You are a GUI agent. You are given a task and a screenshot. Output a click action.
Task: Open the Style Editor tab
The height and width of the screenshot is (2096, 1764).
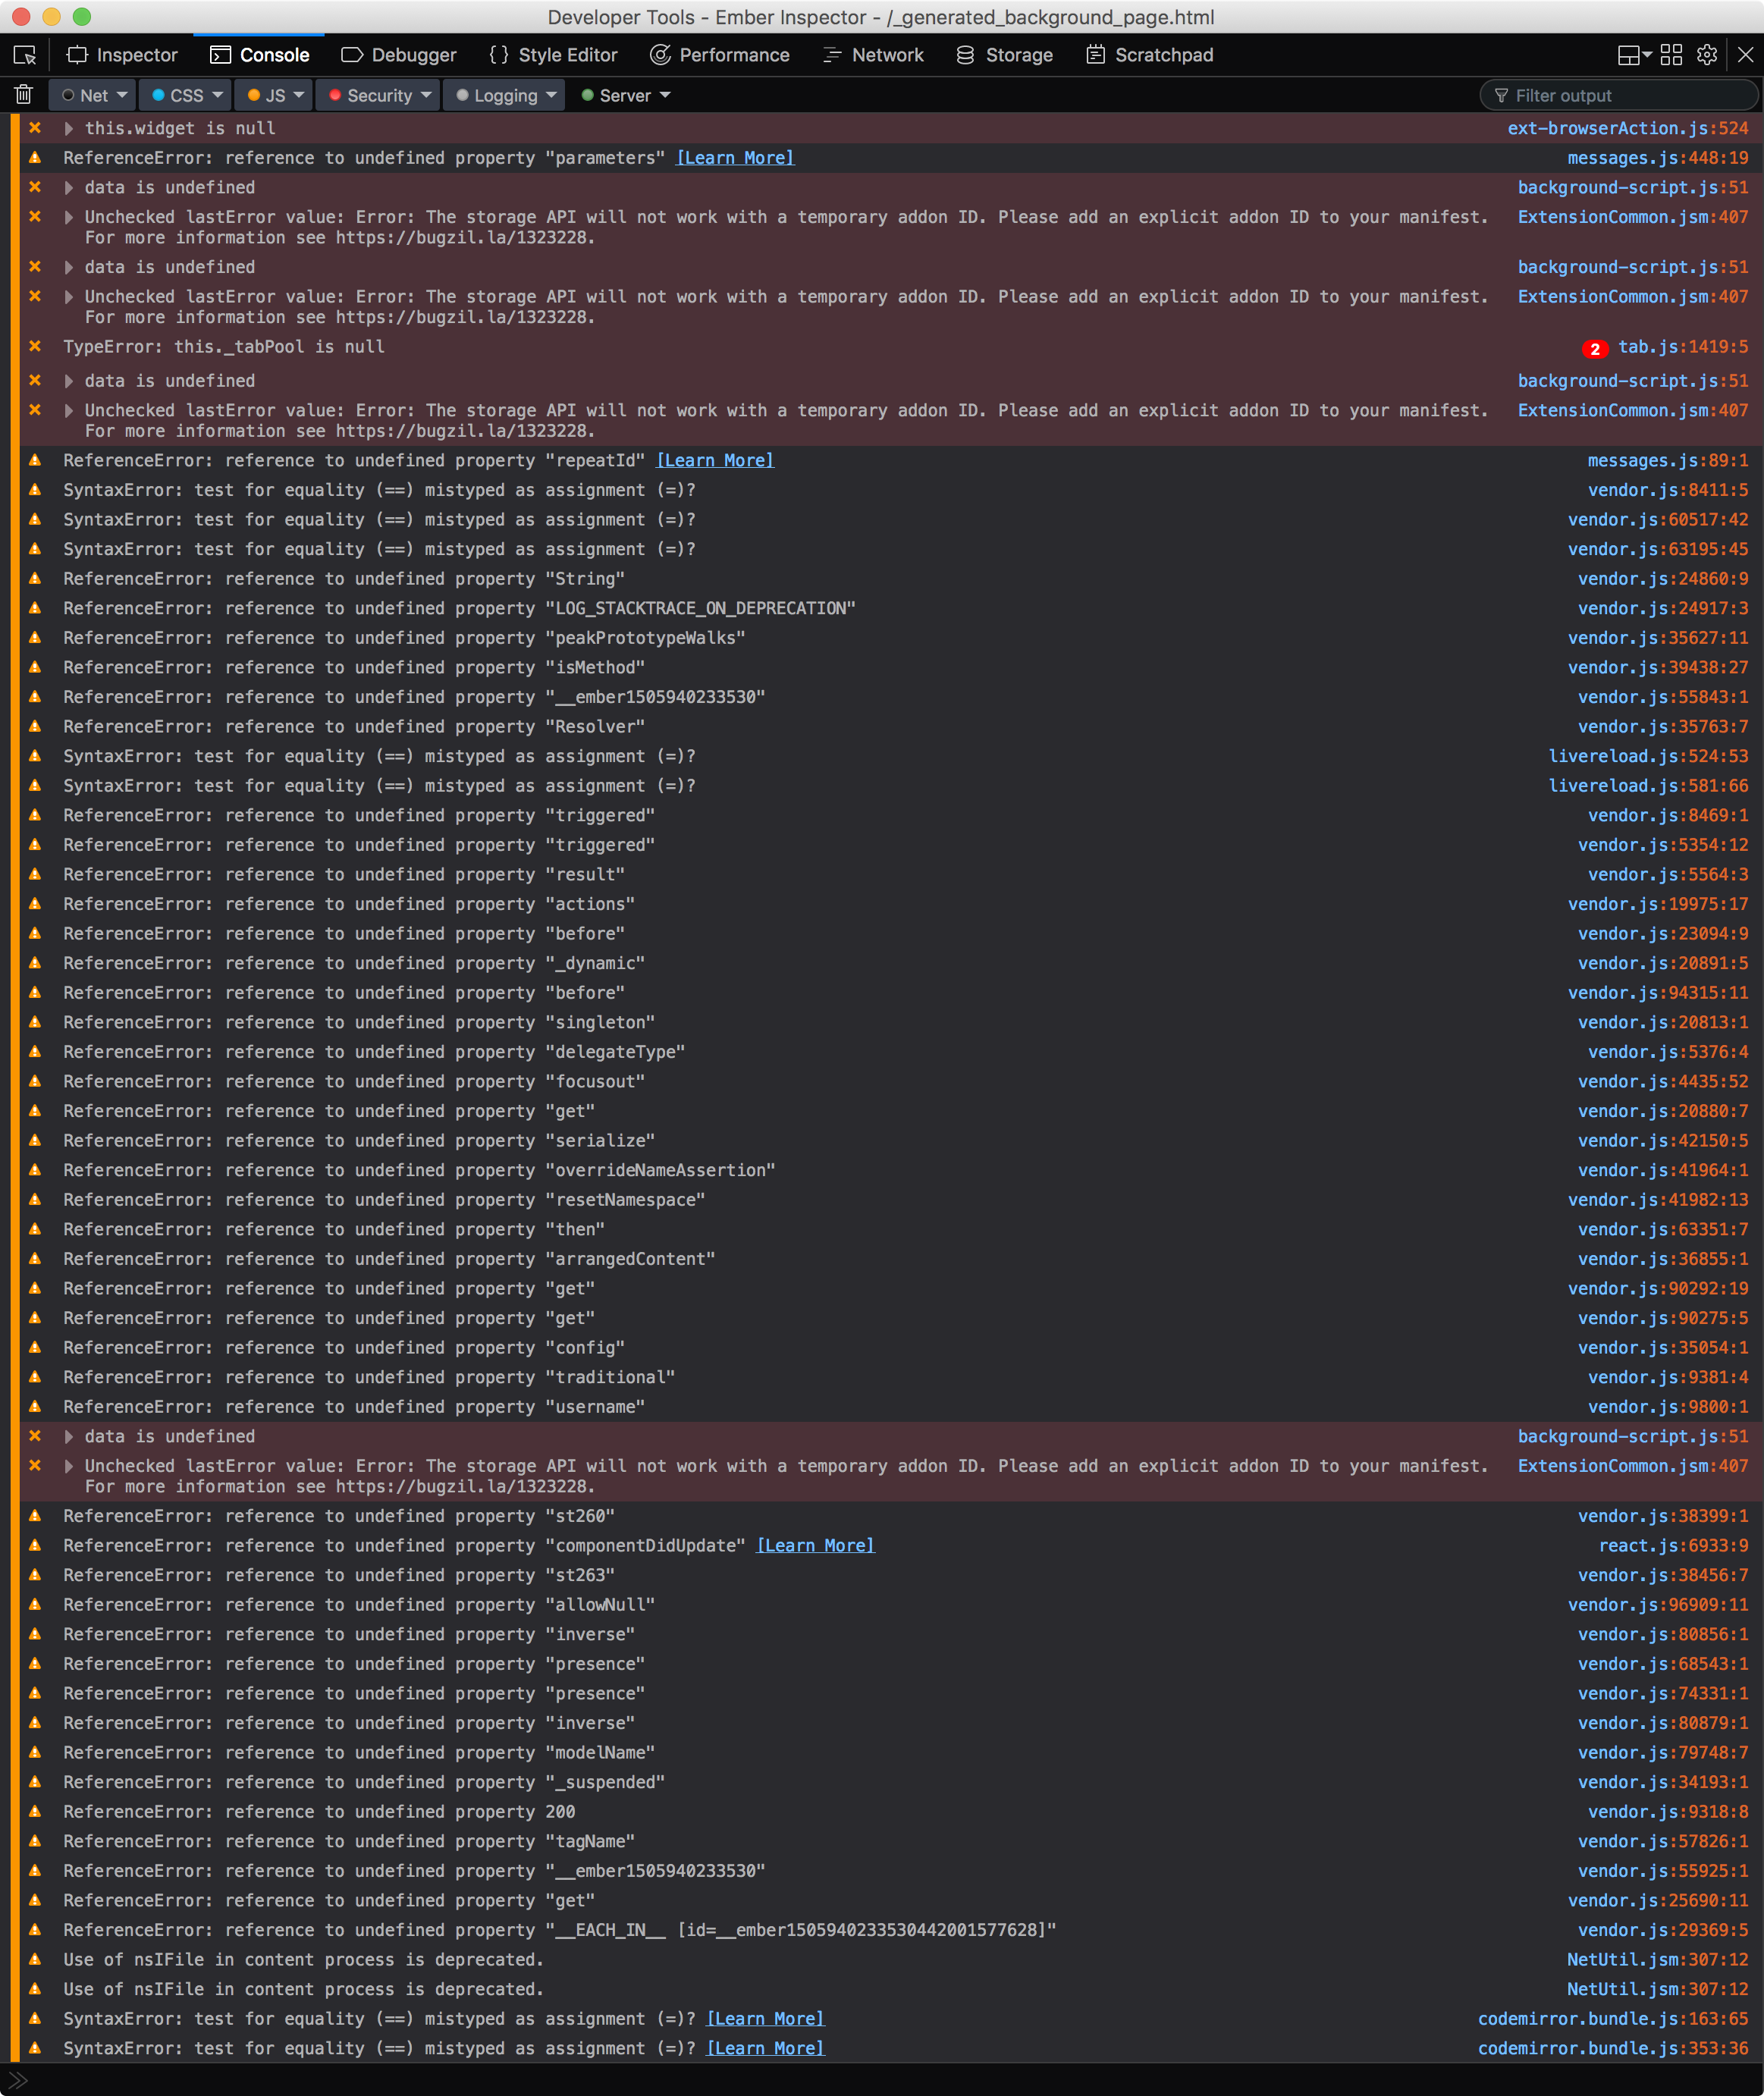pos(553,55)
